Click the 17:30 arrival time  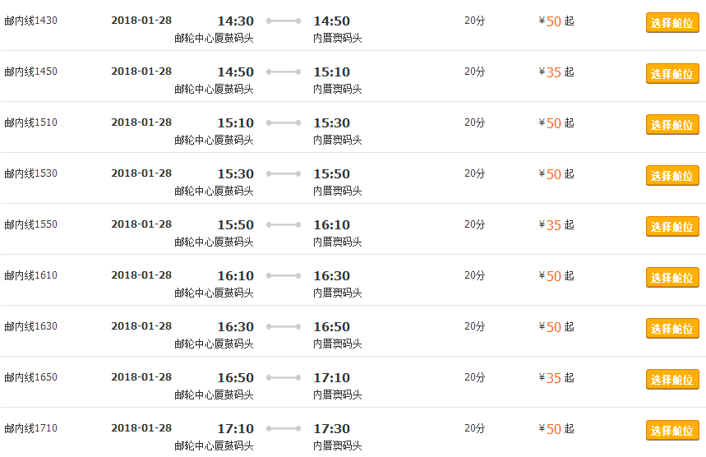(332, 428)
